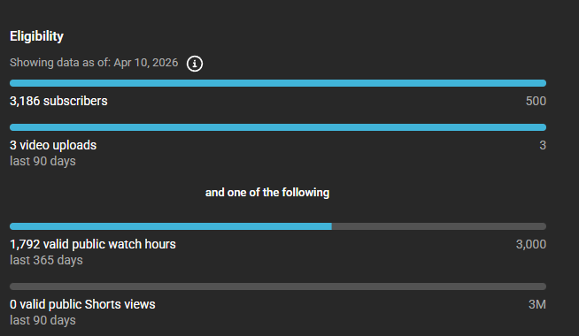
Task: Click the info icon beside data date
Action: coord(195,64)
